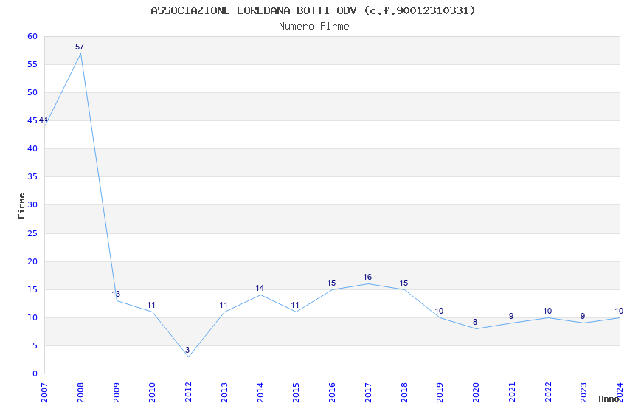627x406 pixels.
Task: Select the y-axis value 55
Action: tap(32, 64)
